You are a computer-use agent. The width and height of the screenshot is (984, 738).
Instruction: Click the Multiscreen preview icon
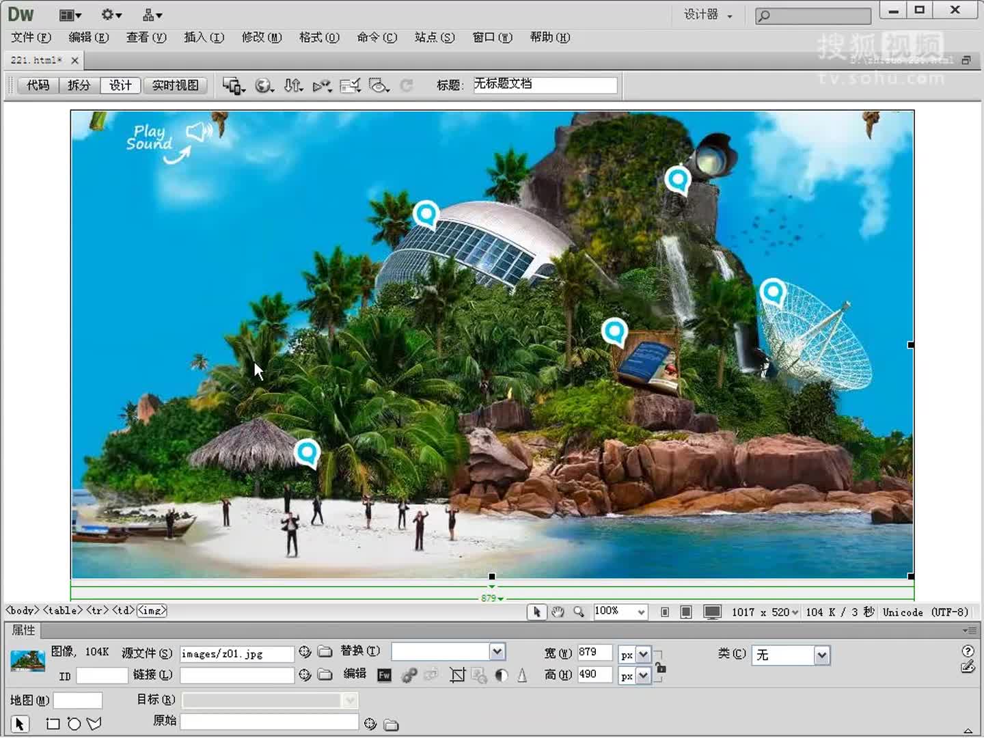click(234, 85)
